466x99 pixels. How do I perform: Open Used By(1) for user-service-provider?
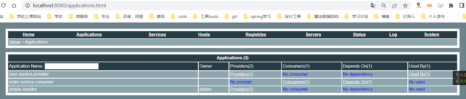click(x=419, y=74)
